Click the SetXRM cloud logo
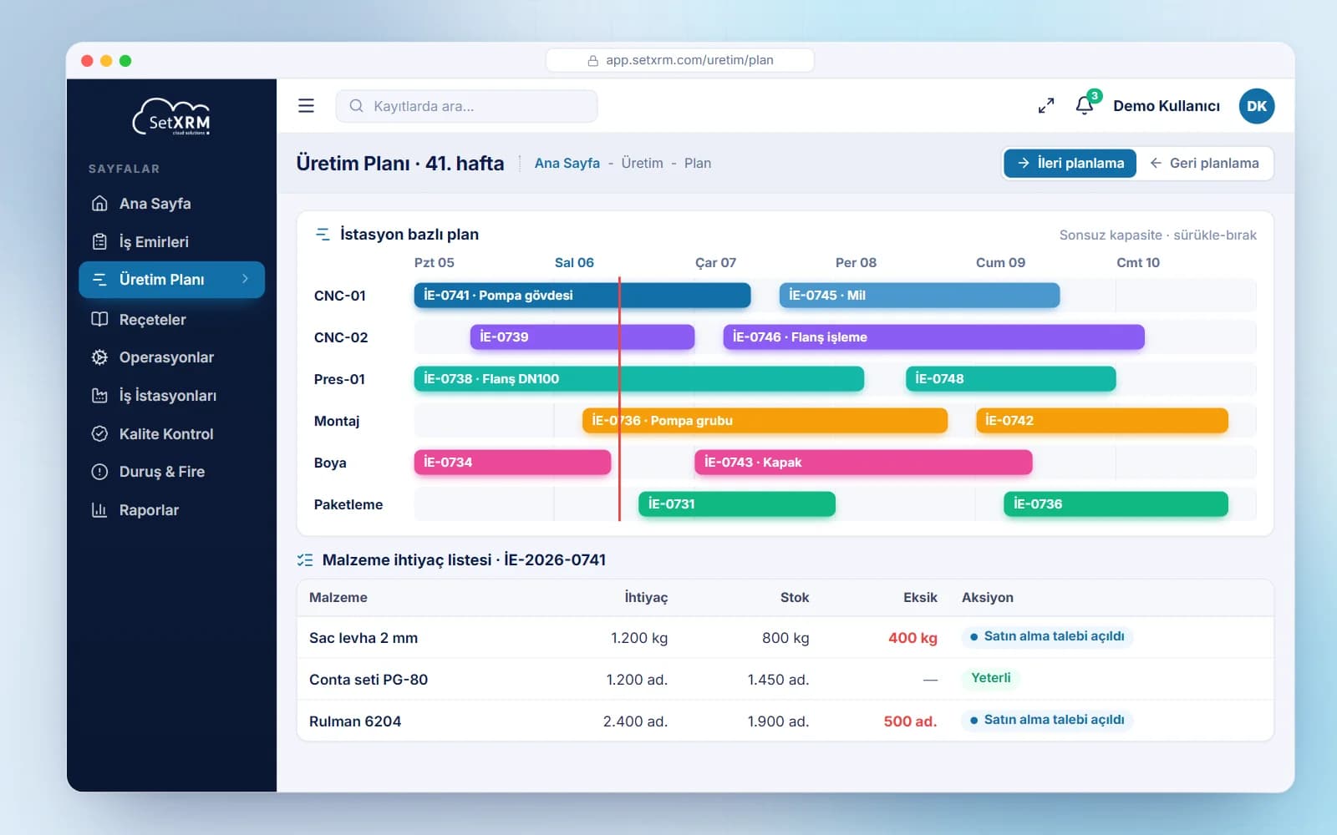 pyautogui.click(x=171, y=117)
